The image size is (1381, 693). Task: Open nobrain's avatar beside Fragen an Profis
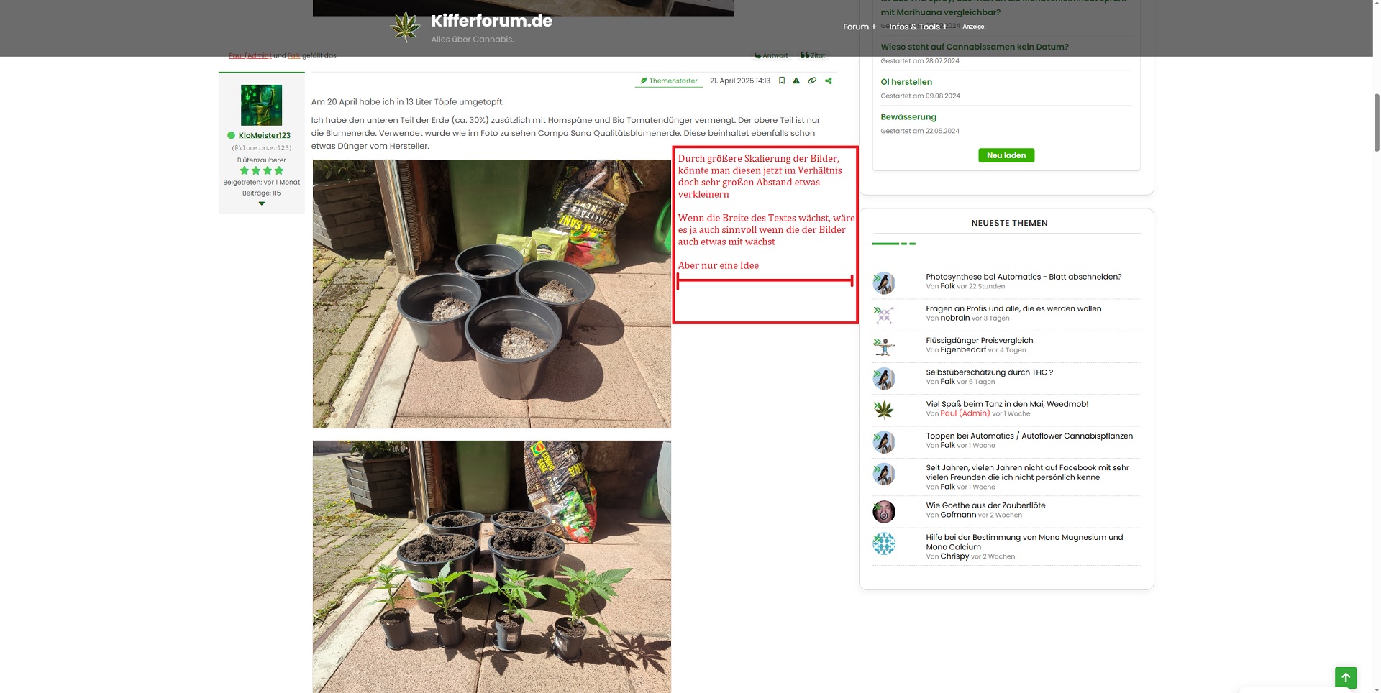click(884, 315)
